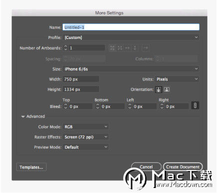This screenshot has height=193, width=217.
Task: Click the Bottom bleed value field
Action: coord(113,106)
